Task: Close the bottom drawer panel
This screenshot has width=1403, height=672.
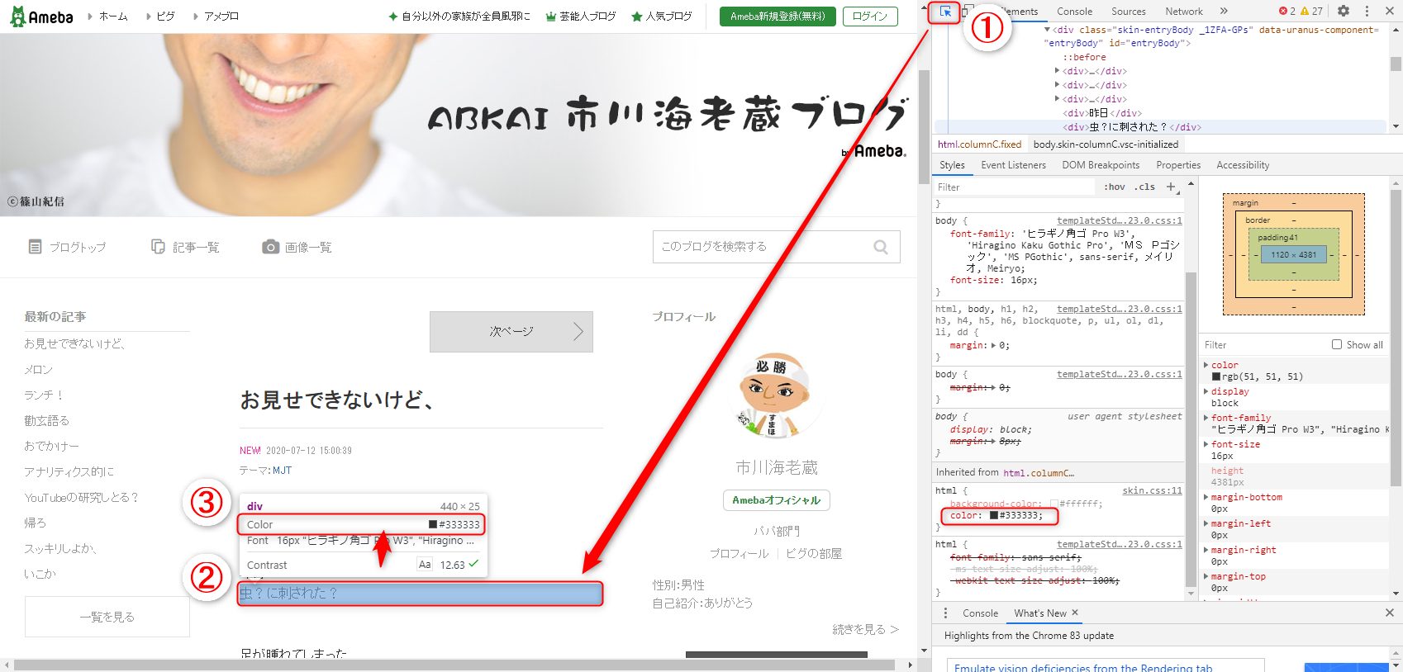Action: click(1390, 613)
